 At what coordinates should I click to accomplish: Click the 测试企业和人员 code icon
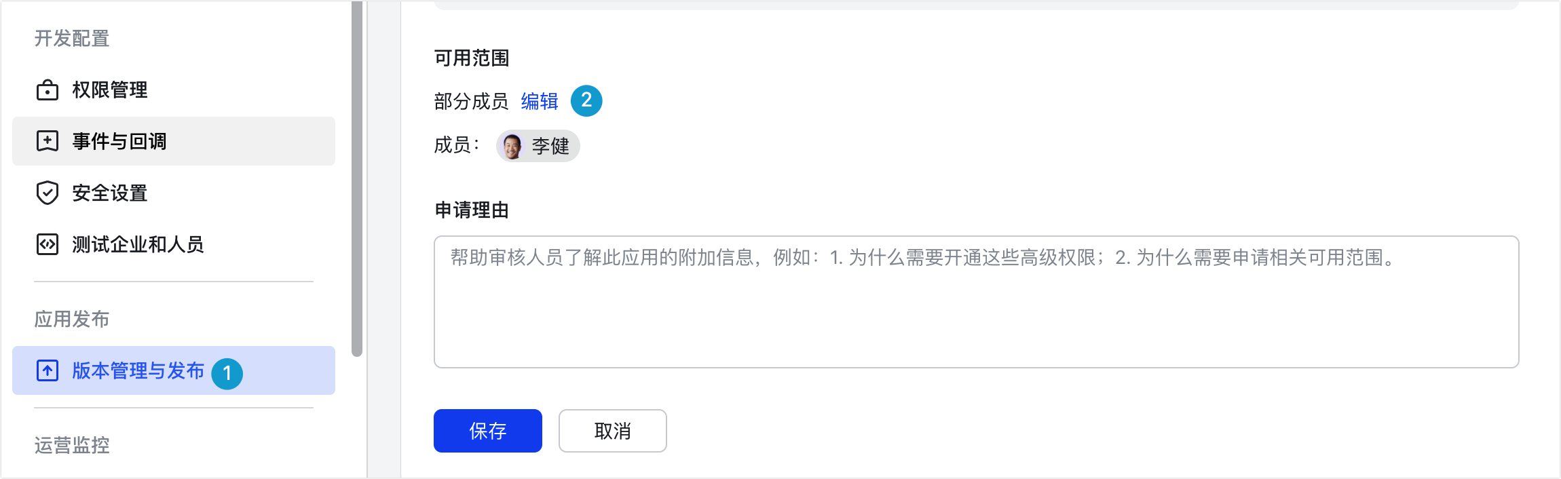pos(48,244)
